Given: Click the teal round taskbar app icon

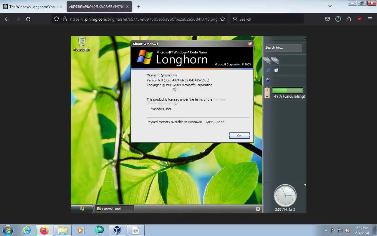Looking at the screenshot, I should 99,230.
